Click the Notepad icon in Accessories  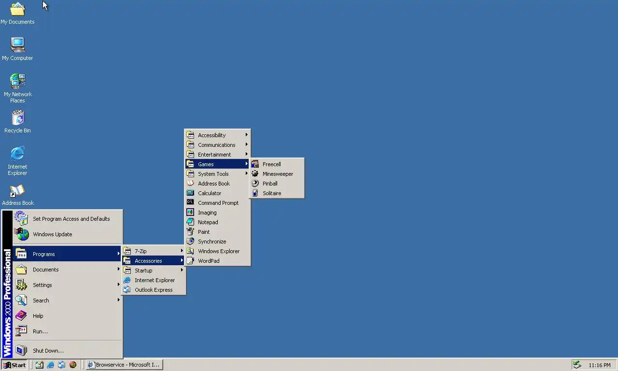point(190,222)
